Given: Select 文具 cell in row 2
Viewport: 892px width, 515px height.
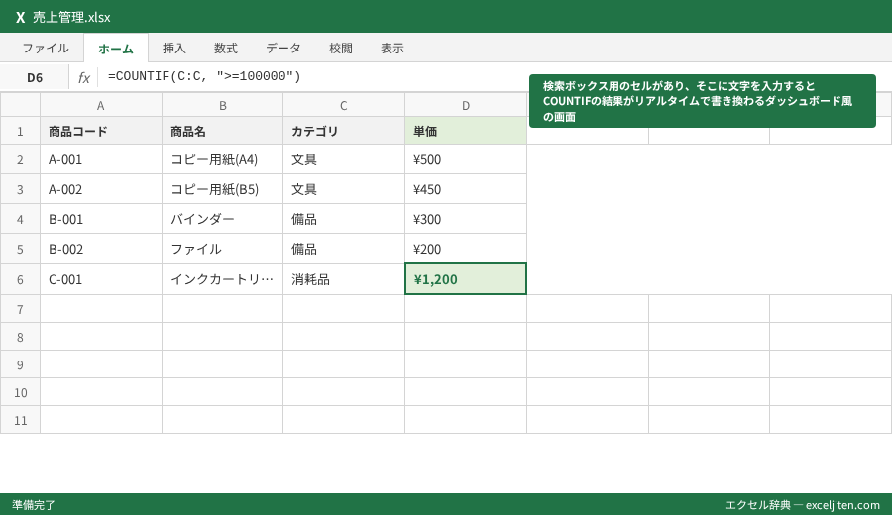Looking at the screenshot, I should point(344,159).
